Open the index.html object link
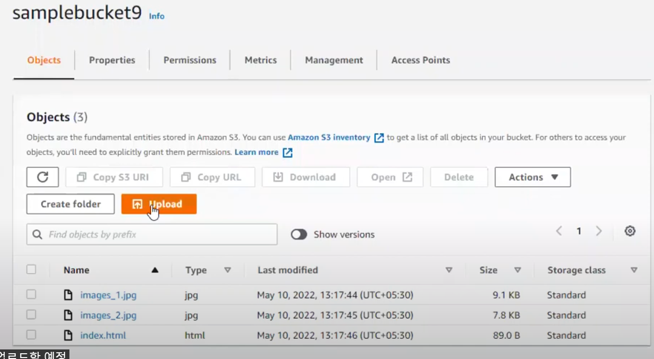This screenshot has width=654, height=359. (x=103, y=335)
